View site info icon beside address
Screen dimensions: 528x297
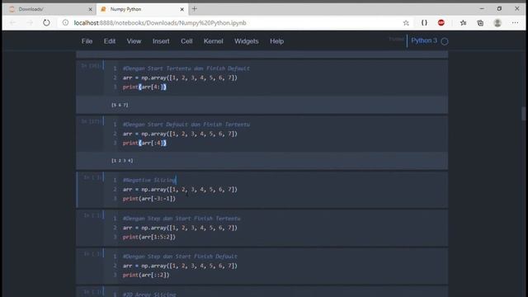click(x=66, y=23)
